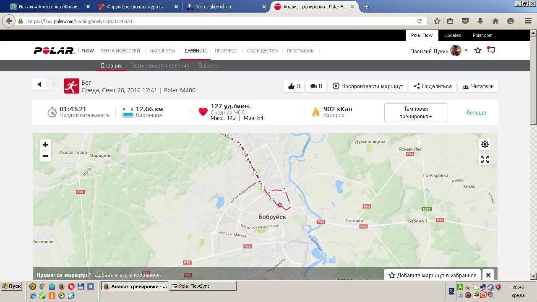Viewport: 537px width, 302px height.
Task: Launch Opera from quick launch
Action: (x=71, y=286)
